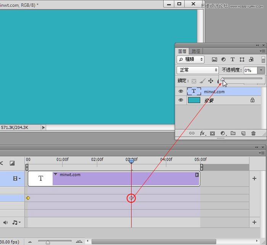The width and height of the screenshot is (267, 245).
Task: Delete layer with trash icon
Action: (253, 134)
